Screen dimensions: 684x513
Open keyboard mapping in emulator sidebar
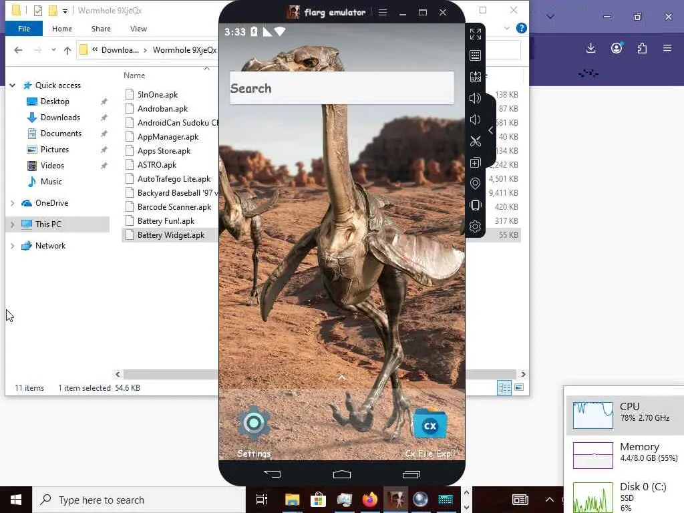click(475, 55)
